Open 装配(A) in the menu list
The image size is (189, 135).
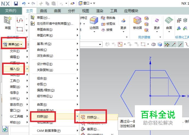[x=15, y=87]
